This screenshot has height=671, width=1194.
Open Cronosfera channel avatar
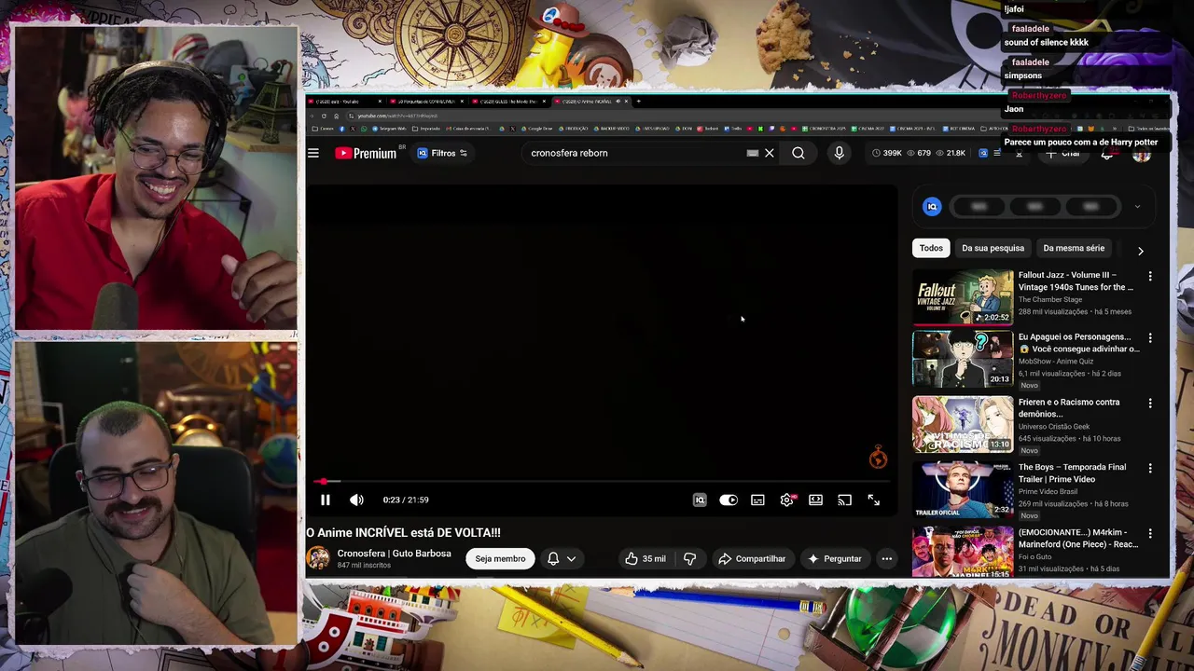point(318,558)
